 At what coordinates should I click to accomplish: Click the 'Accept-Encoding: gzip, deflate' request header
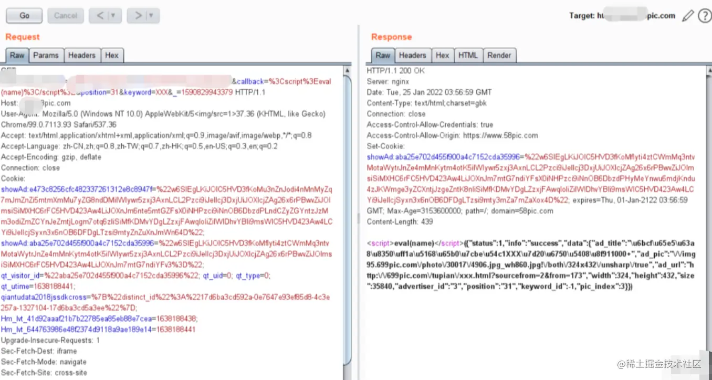coord(51,157)
